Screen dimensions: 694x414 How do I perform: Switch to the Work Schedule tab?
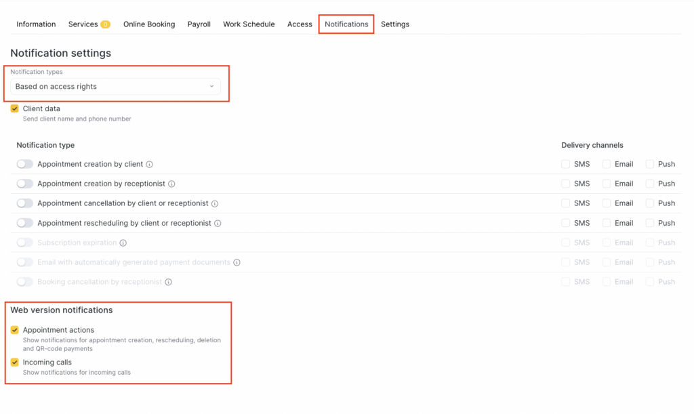tap(249, 24)
